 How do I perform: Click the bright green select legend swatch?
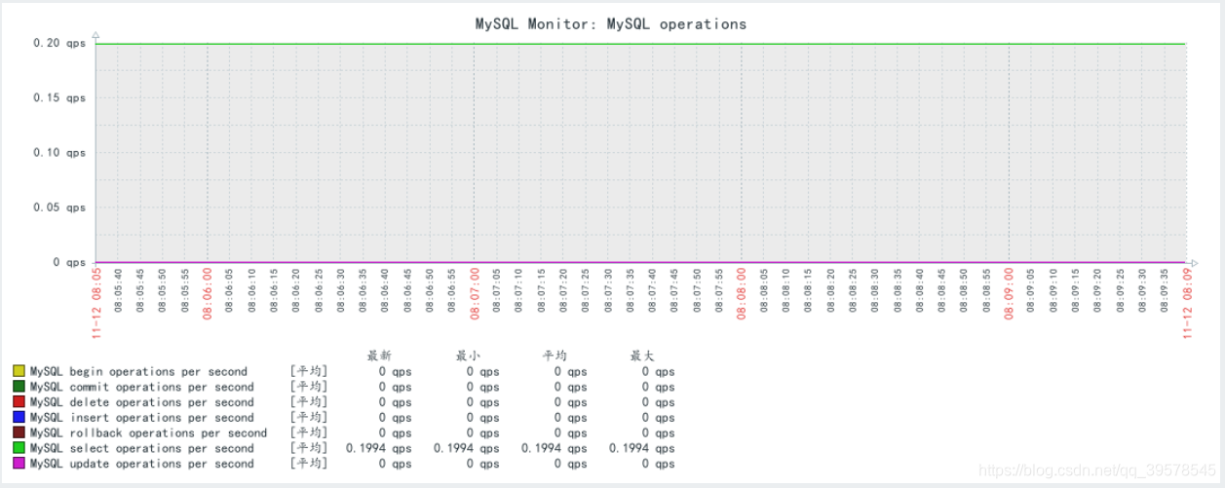tap(19, 448)
